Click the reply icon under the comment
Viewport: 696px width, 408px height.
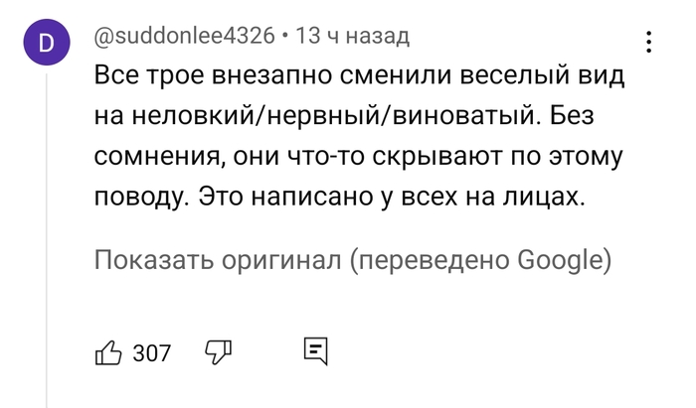[315, 351]
